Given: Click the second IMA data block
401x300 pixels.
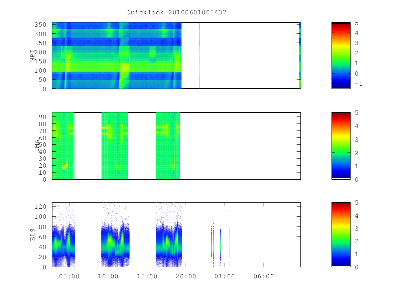Looking at the screenshot, I should pos(115,146).
